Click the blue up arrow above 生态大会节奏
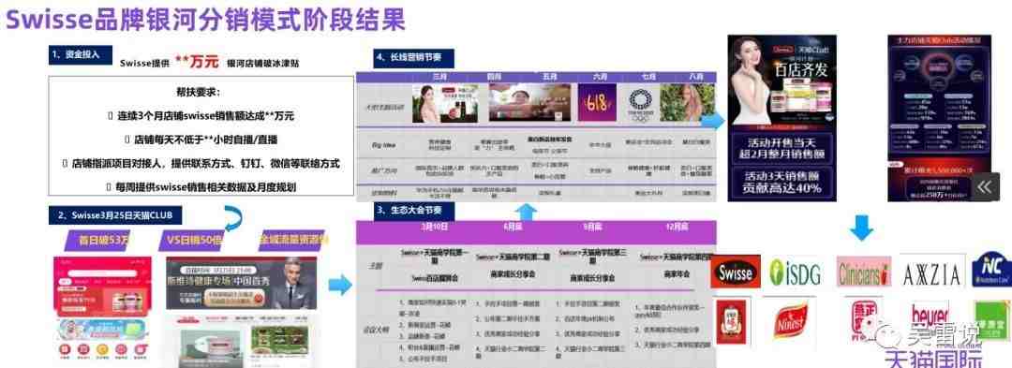The width and height of the screenshot is (1012, 368). pos(528,212)
